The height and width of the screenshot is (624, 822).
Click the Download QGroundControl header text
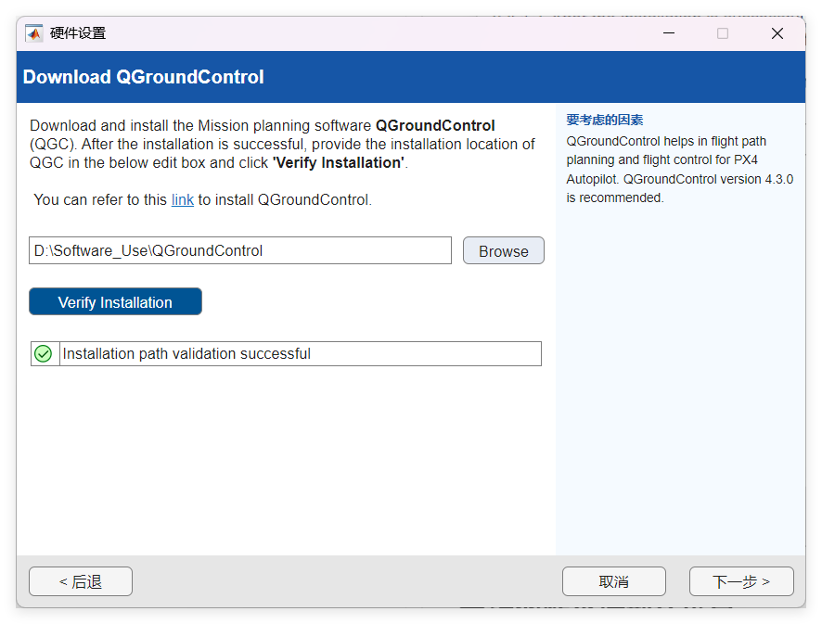[144, 77]
